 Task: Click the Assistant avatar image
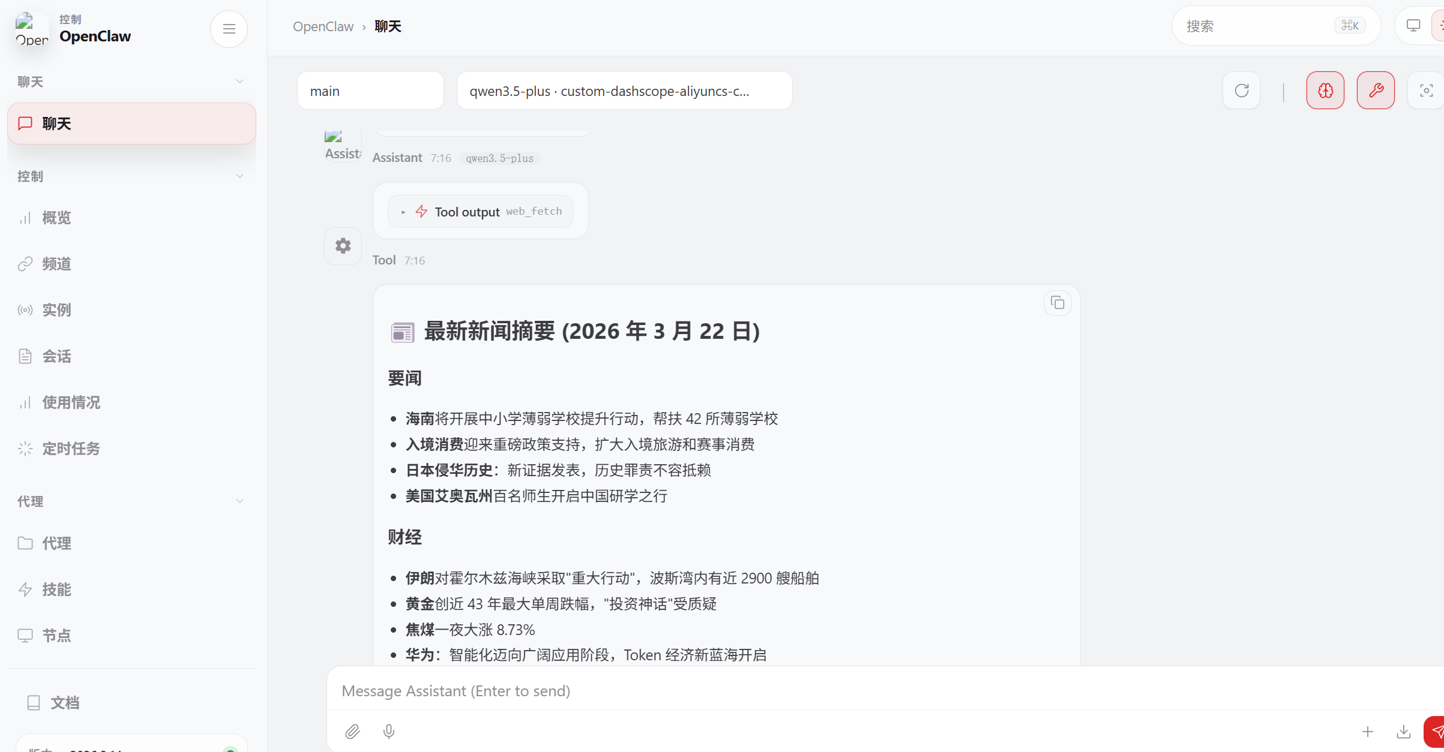[343, 146]
